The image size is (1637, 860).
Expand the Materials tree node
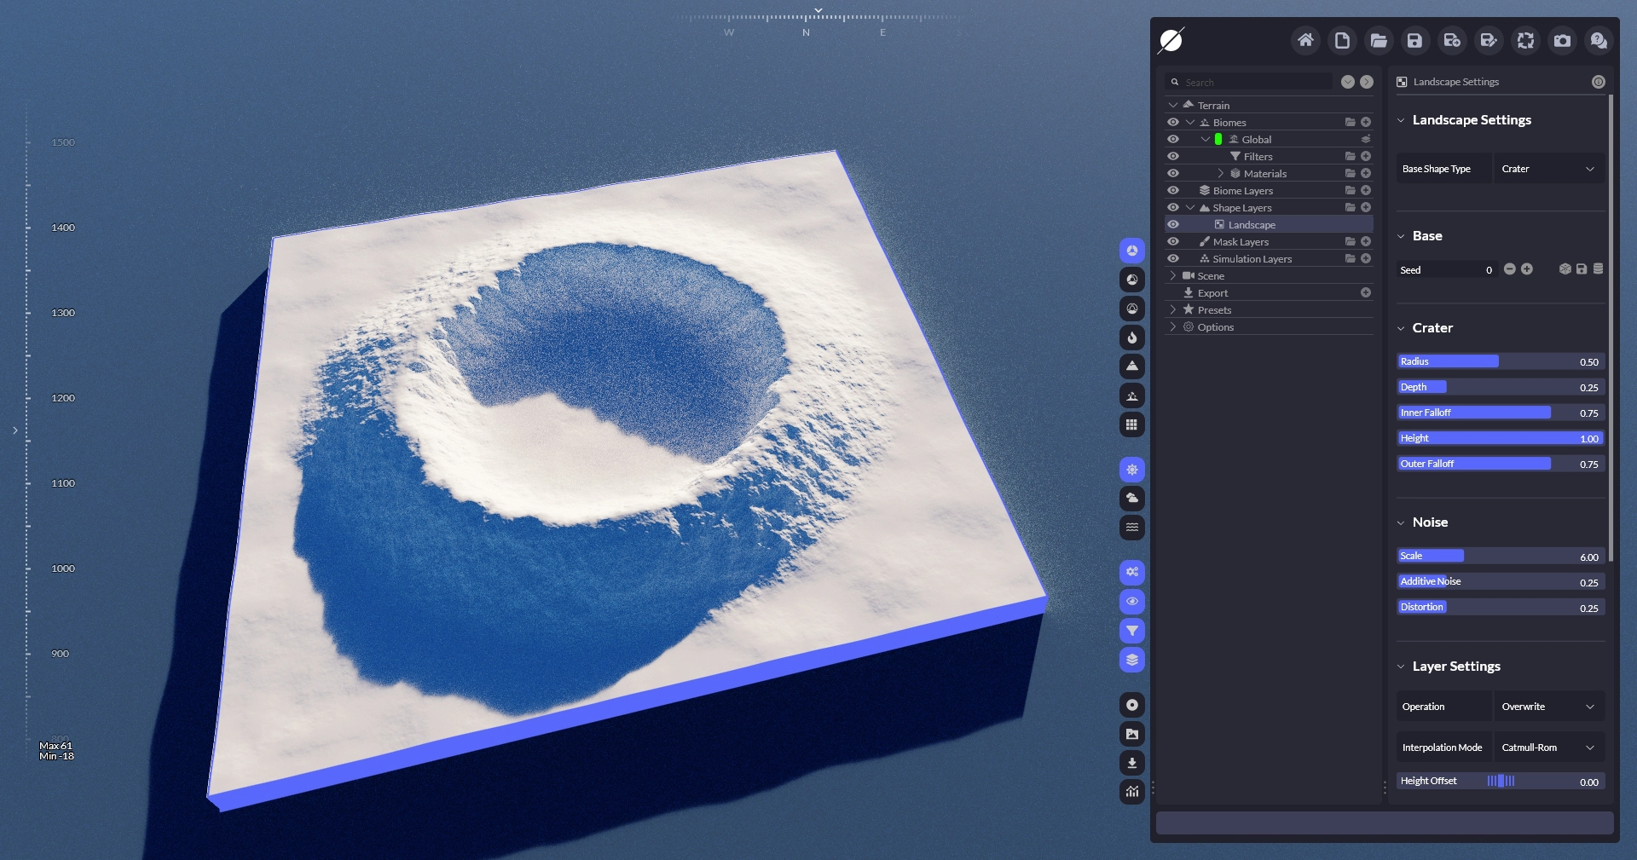(x=1221, y=174)
